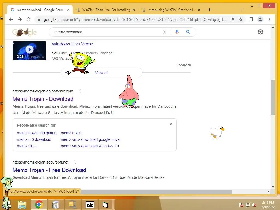Screen dimensions: 280x210
Task: Switch to the Introducing WinZip tab
Action: coord(171,10)
